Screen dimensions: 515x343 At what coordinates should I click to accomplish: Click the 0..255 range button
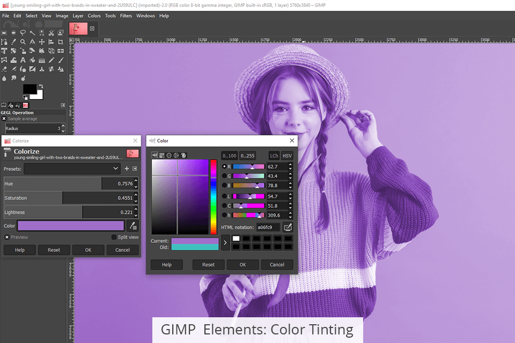click(247, 155)
